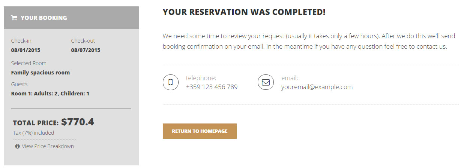This screenshot has width=467, height=168.
Task: Click the youremail@example.com address
Action: (x=317, y=87)
